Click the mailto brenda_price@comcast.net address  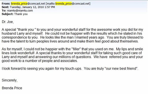[x=72, y=4]
